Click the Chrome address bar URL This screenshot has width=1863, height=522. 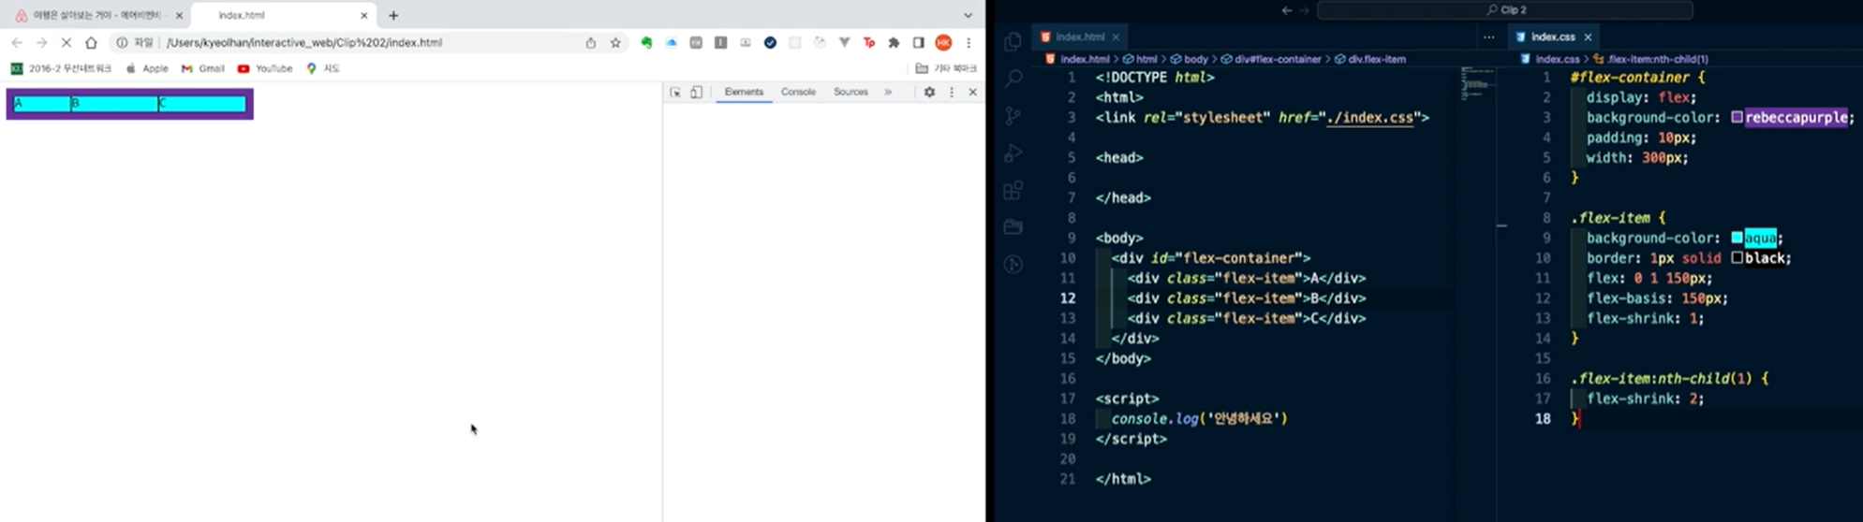tap(304, 42)
